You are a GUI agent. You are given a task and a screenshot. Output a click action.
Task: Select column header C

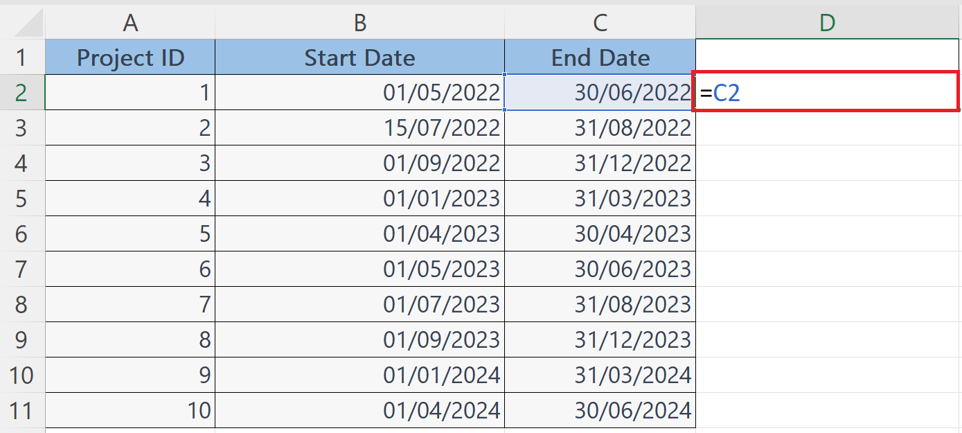pos(600,21)
